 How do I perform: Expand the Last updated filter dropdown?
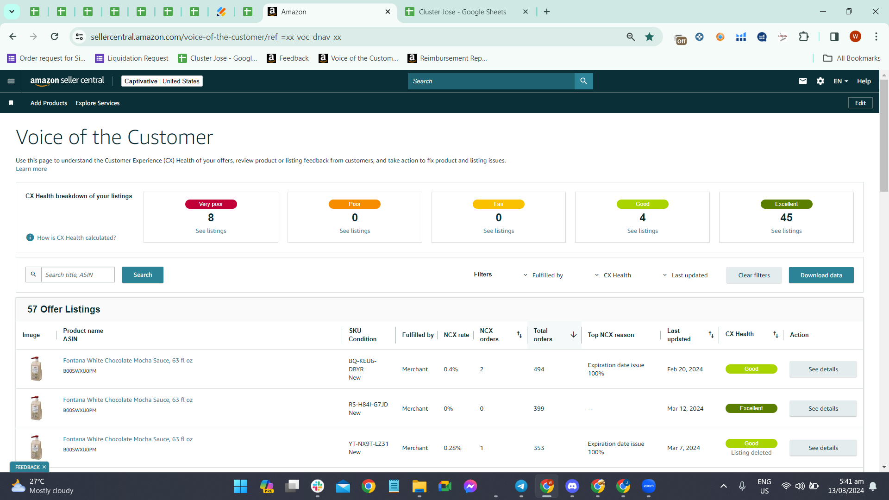[x=685, y=275]
